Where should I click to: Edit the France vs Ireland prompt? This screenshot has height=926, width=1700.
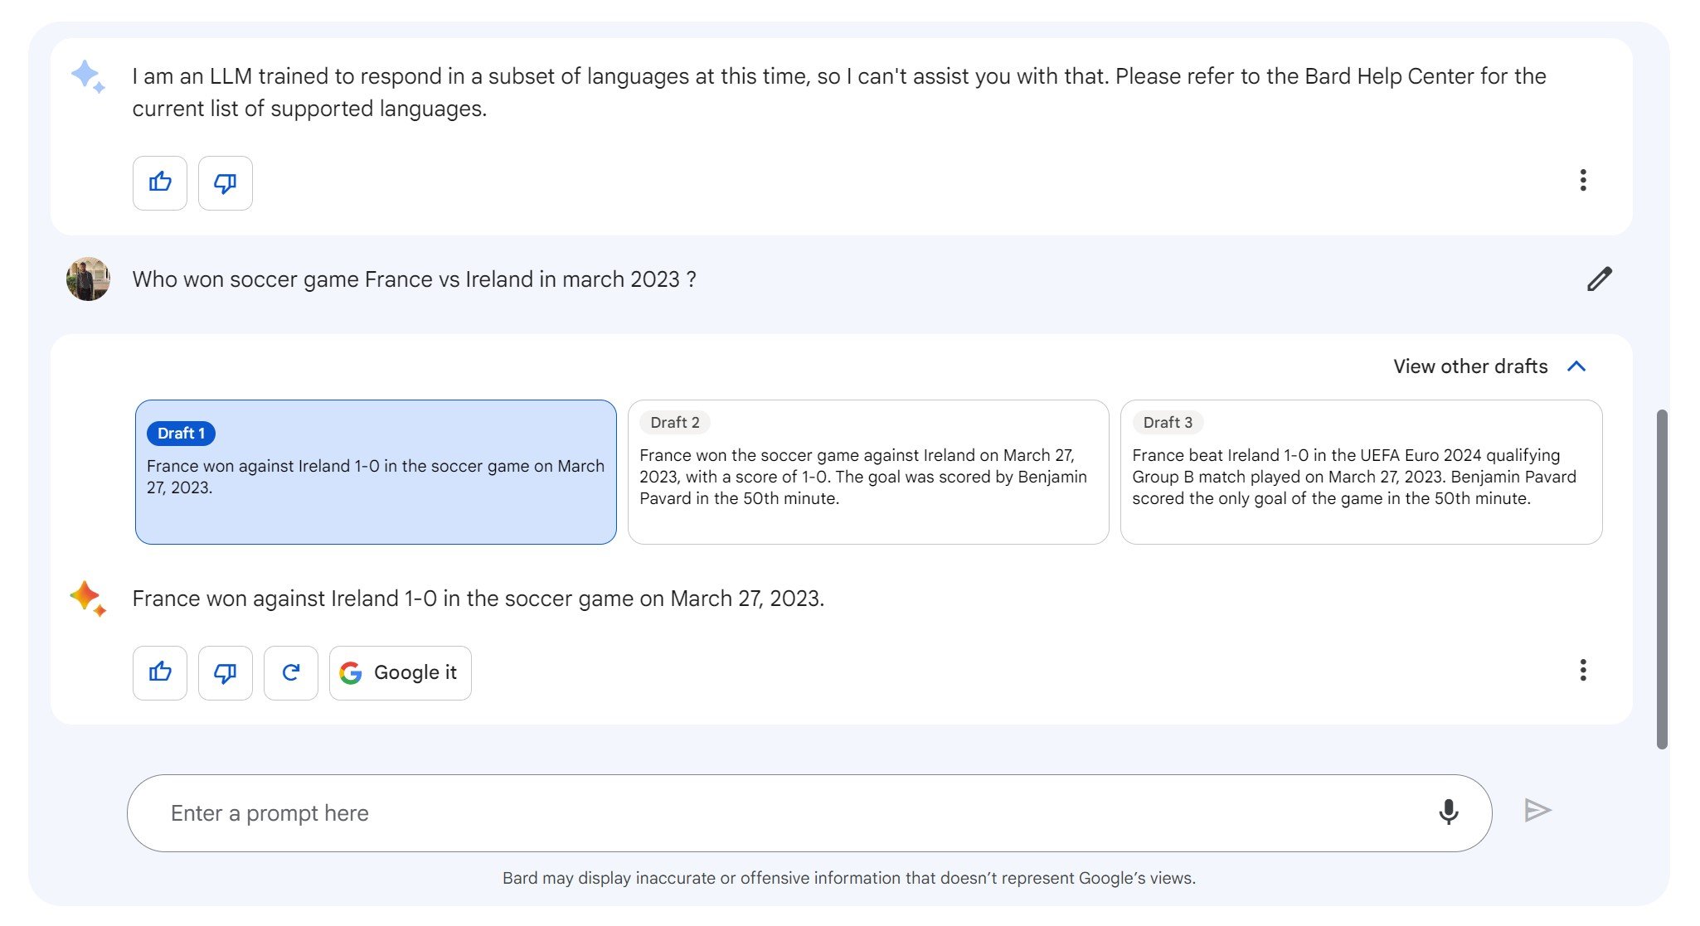point(1600,279)
